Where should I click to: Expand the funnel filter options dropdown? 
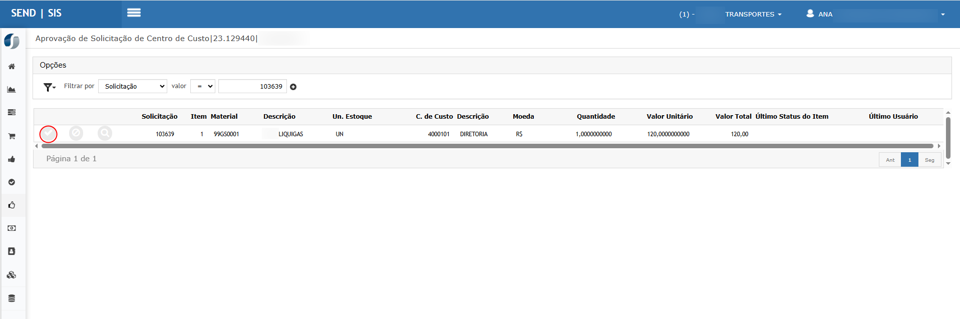click(49, 87)
